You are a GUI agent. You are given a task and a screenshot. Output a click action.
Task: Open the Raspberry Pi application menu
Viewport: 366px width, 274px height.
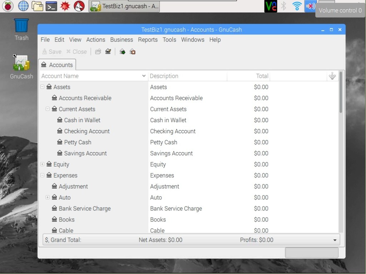tap(8, 6)
